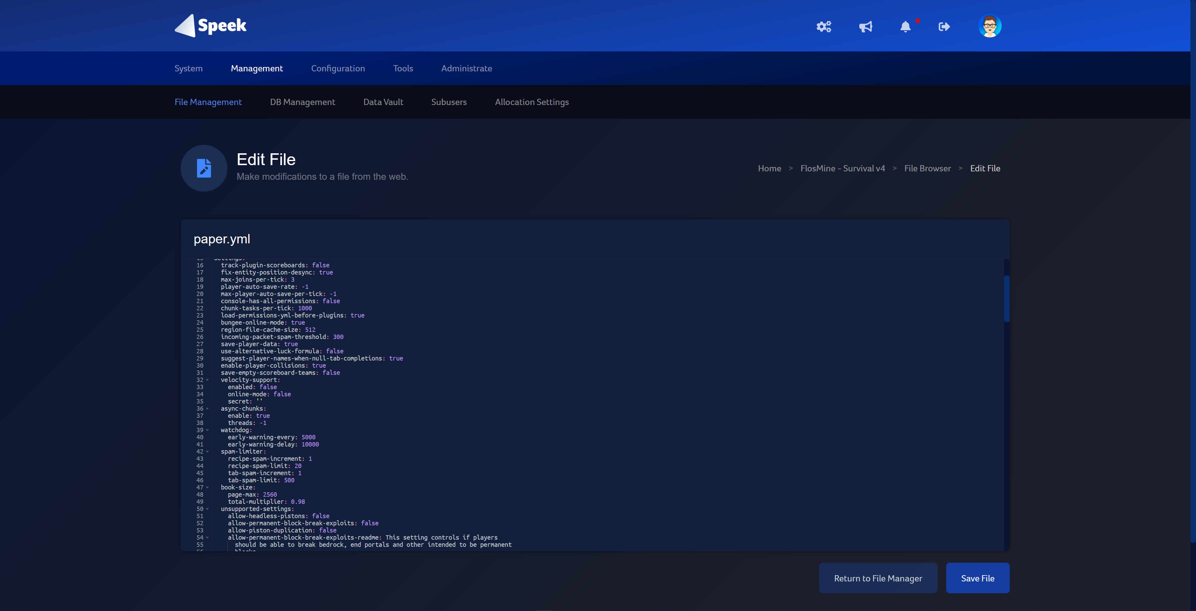Image resolution: width=1196 pixels, height=611 pixels.
Task: Click allow-piston-duplication line
Action: pyautogui.click(x=282, y=530)
